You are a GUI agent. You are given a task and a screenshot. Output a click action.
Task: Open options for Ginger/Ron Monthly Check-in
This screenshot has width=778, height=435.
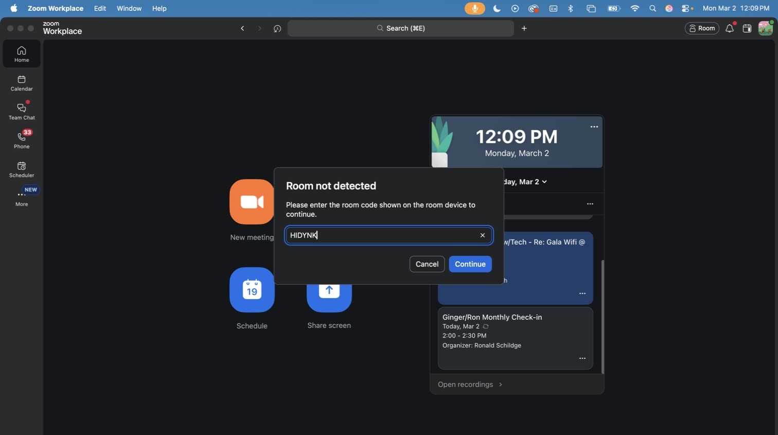pos(582,358)
